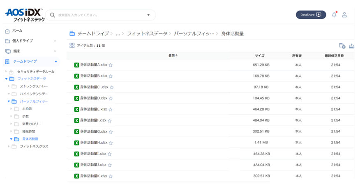Click the upload icon in toolbar
The width and height of the screenshot is (358, 186).
pos(351,46)
